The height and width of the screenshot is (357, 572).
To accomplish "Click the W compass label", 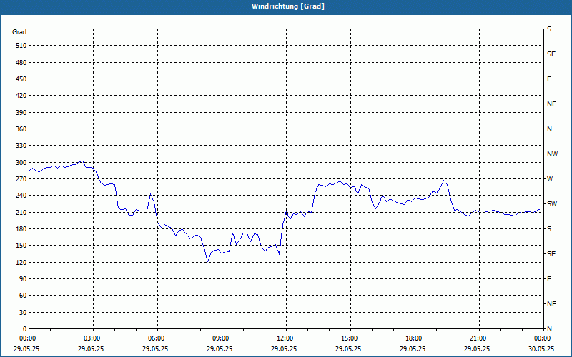I will click(x=550, y=179).
